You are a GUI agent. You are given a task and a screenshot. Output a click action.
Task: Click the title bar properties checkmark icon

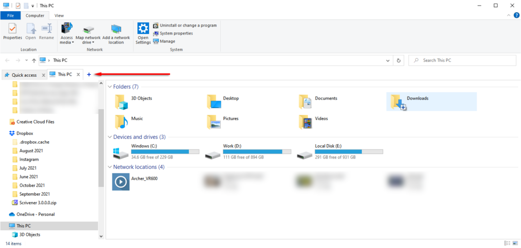click(18, 5)
